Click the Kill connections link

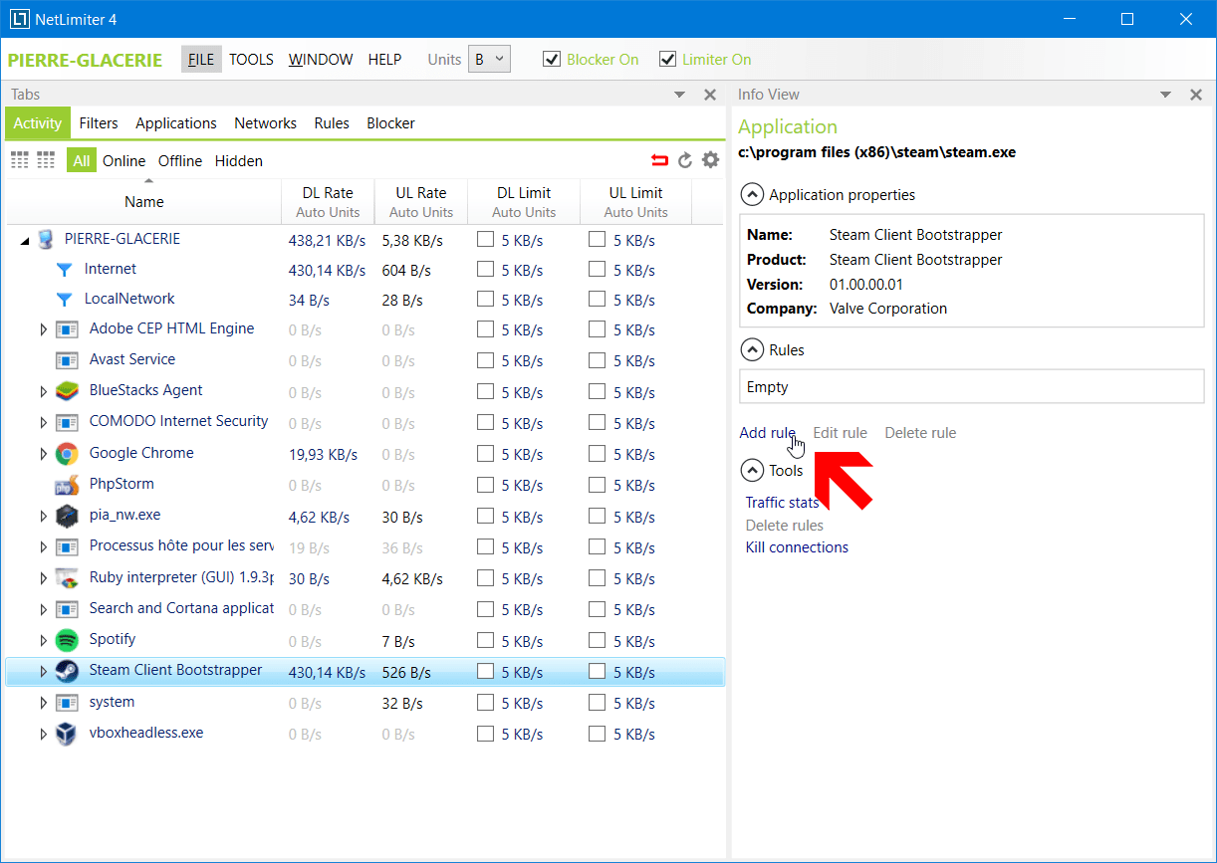(797, 547)
